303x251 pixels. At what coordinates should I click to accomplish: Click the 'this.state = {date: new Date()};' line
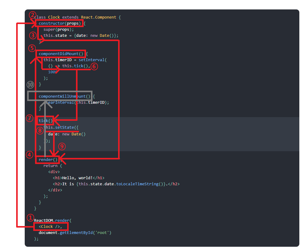point(81,36)
